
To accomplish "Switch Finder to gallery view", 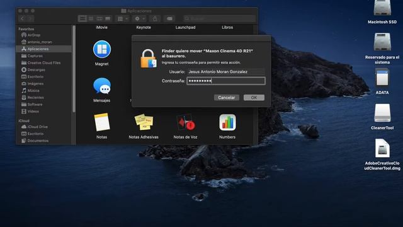I will 108,18.
